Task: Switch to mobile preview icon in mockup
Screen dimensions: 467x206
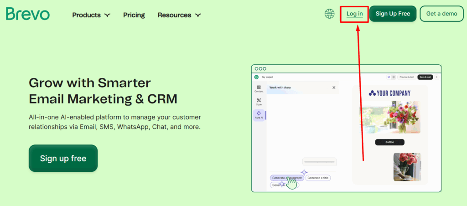Action: (x=394, y=77)
